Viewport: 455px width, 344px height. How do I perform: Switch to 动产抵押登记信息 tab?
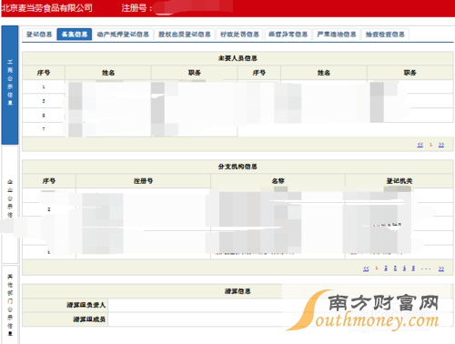pyautogui.click(x=123, y=35)
